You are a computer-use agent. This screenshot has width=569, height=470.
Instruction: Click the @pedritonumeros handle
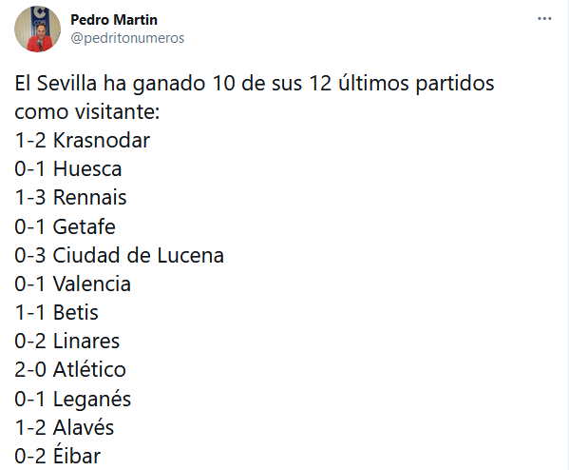tap(127, 38)
